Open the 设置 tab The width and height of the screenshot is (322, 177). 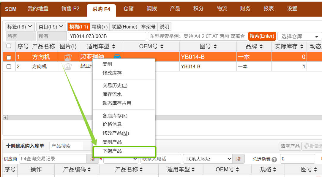click(x=292, y=9)
